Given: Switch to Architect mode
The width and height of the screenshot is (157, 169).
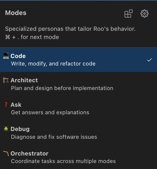Looking at the screenshot, I should 24,80.
